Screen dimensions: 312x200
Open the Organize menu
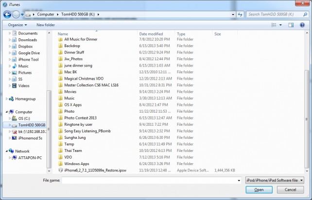[x=17, y=25]
